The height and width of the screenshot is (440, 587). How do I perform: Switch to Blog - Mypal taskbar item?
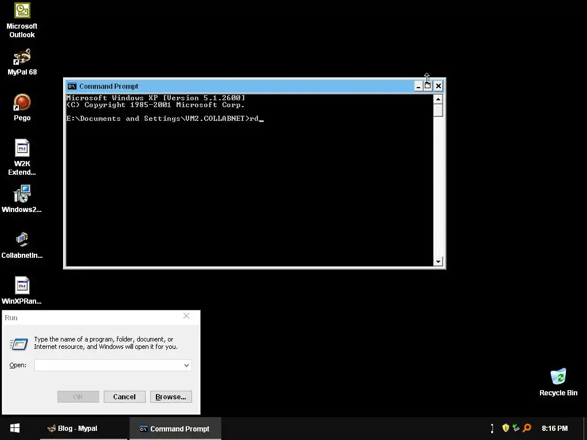click(84, 429)
